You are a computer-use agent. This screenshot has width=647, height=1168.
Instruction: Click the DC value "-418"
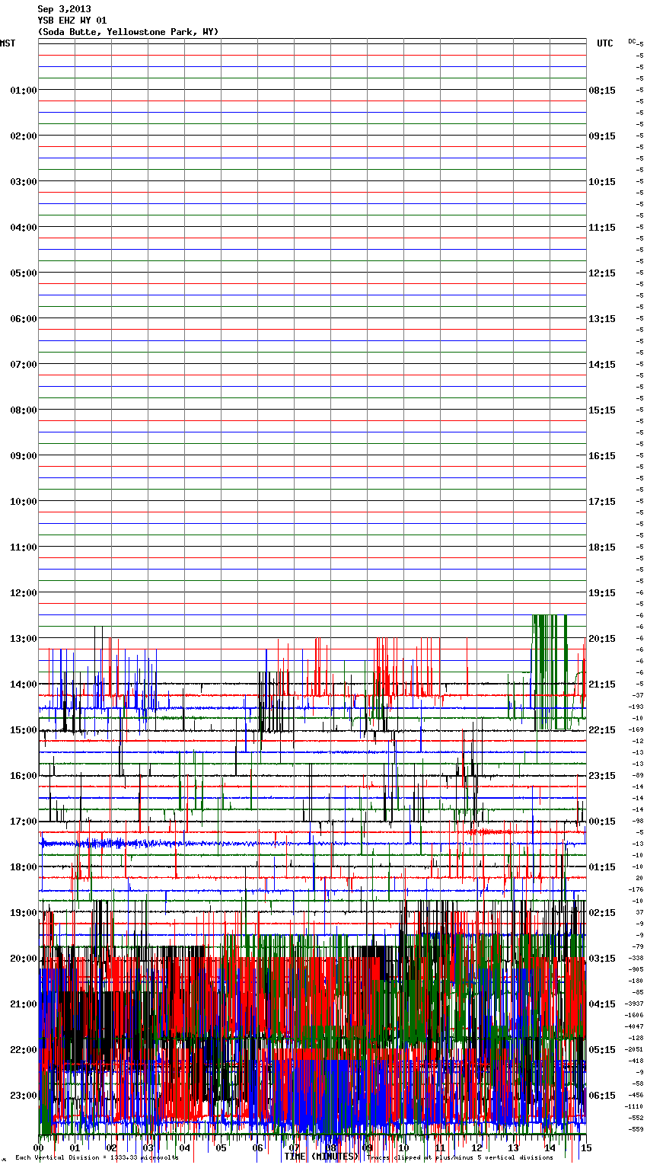(x=636, y=1061)
